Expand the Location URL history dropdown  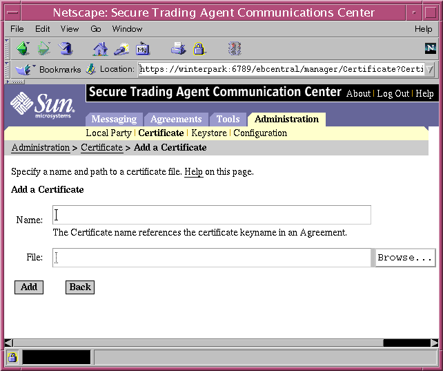(x=430, y=69)
